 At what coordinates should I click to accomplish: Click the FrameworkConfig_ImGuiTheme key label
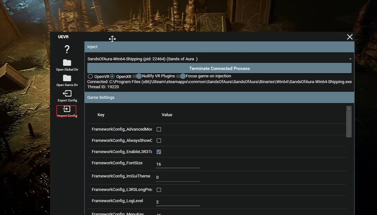[x=121, y=176]
